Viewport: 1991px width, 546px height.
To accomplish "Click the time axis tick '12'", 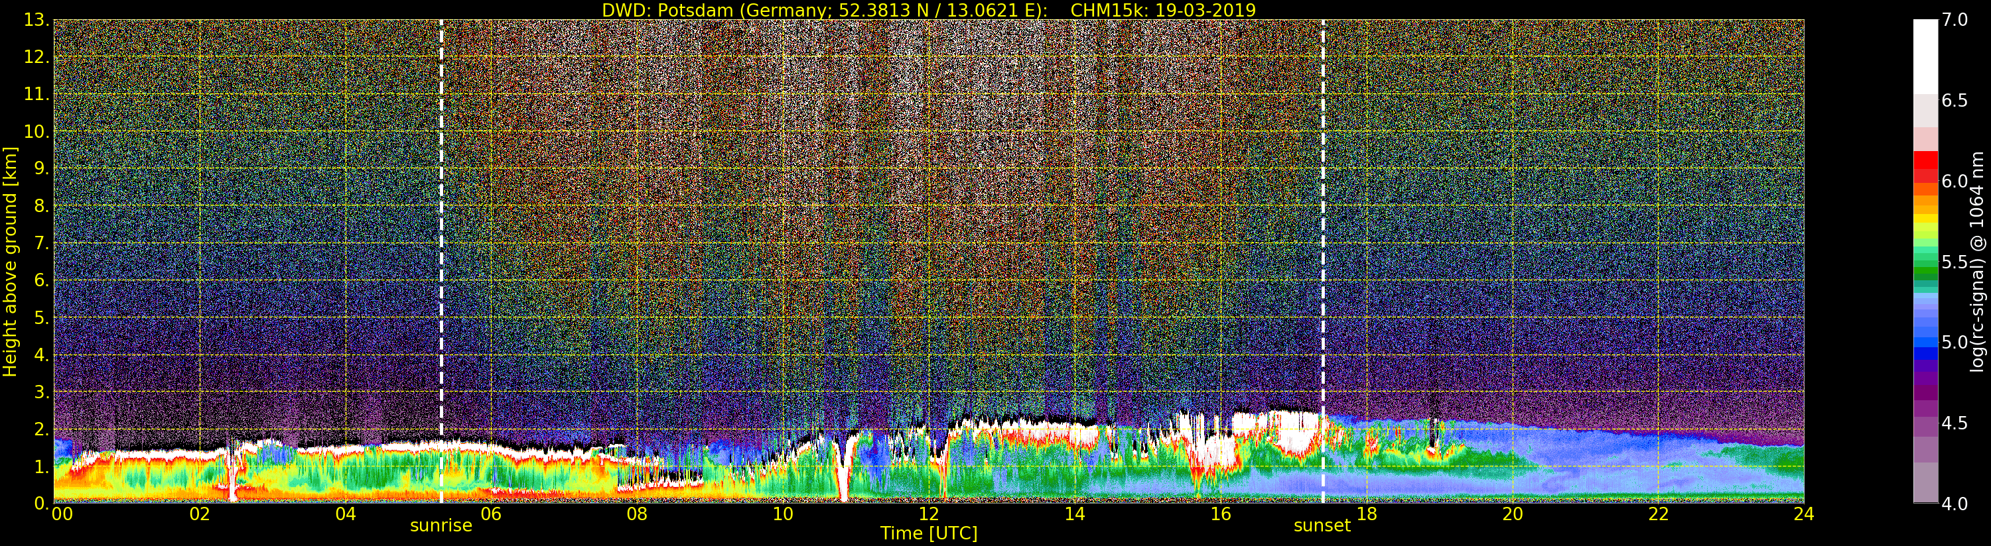I will point(929,514).
